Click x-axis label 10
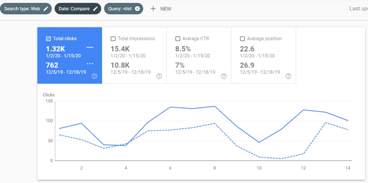The height and width of the screenshot is (183, 368). coord(259,168)
